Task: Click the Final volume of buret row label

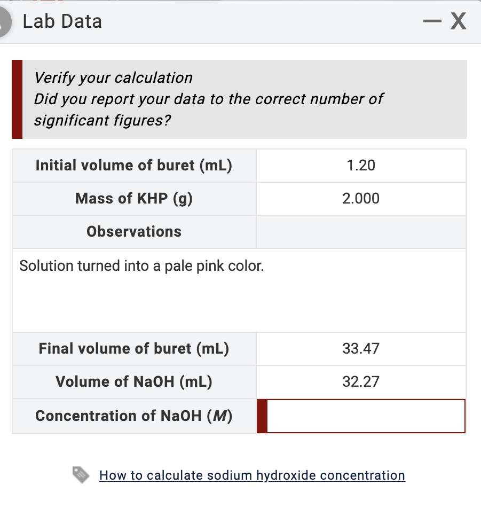Action: (x=133, y=348)
